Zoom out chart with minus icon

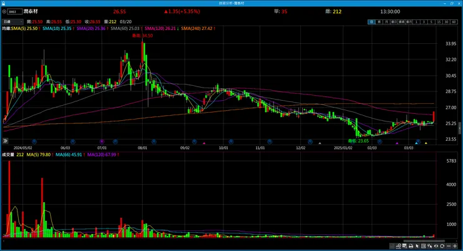click(x=449, y=246)
